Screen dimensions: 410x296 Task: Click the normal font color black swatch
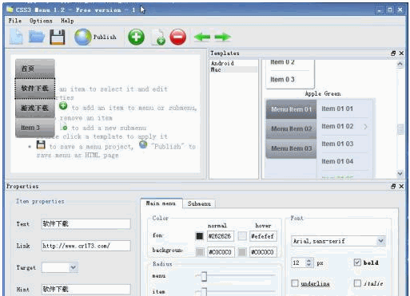200,236
